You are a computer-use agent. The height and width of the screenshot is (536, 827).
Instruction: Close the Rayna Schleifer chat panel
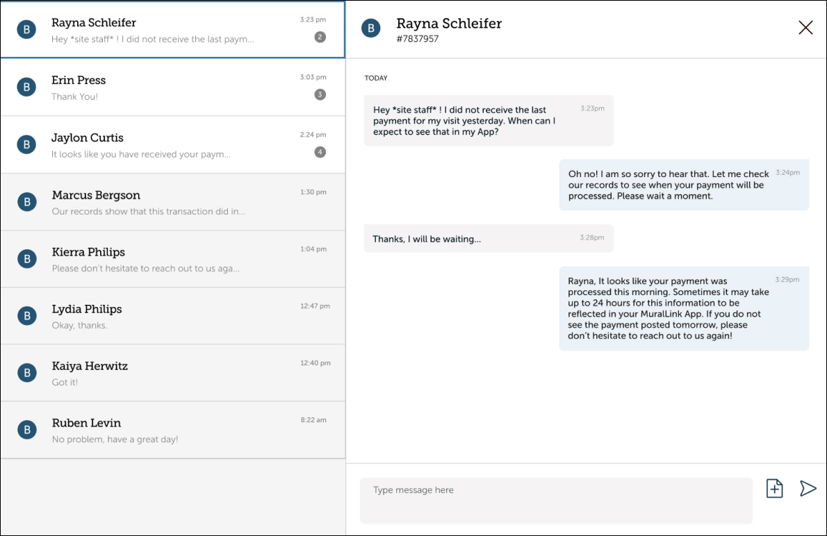click(x=805, y=28)
